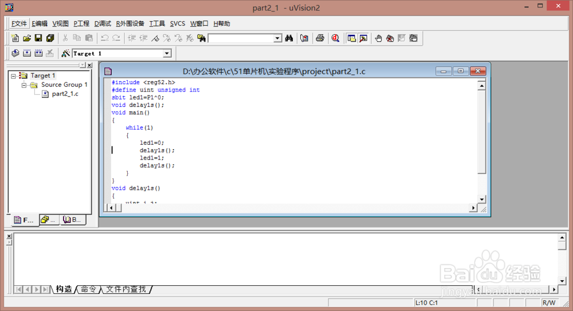This screenshot has height=311, width=573.
Task: Toggle bookmark on current line
Action: [x=155, y=38]
